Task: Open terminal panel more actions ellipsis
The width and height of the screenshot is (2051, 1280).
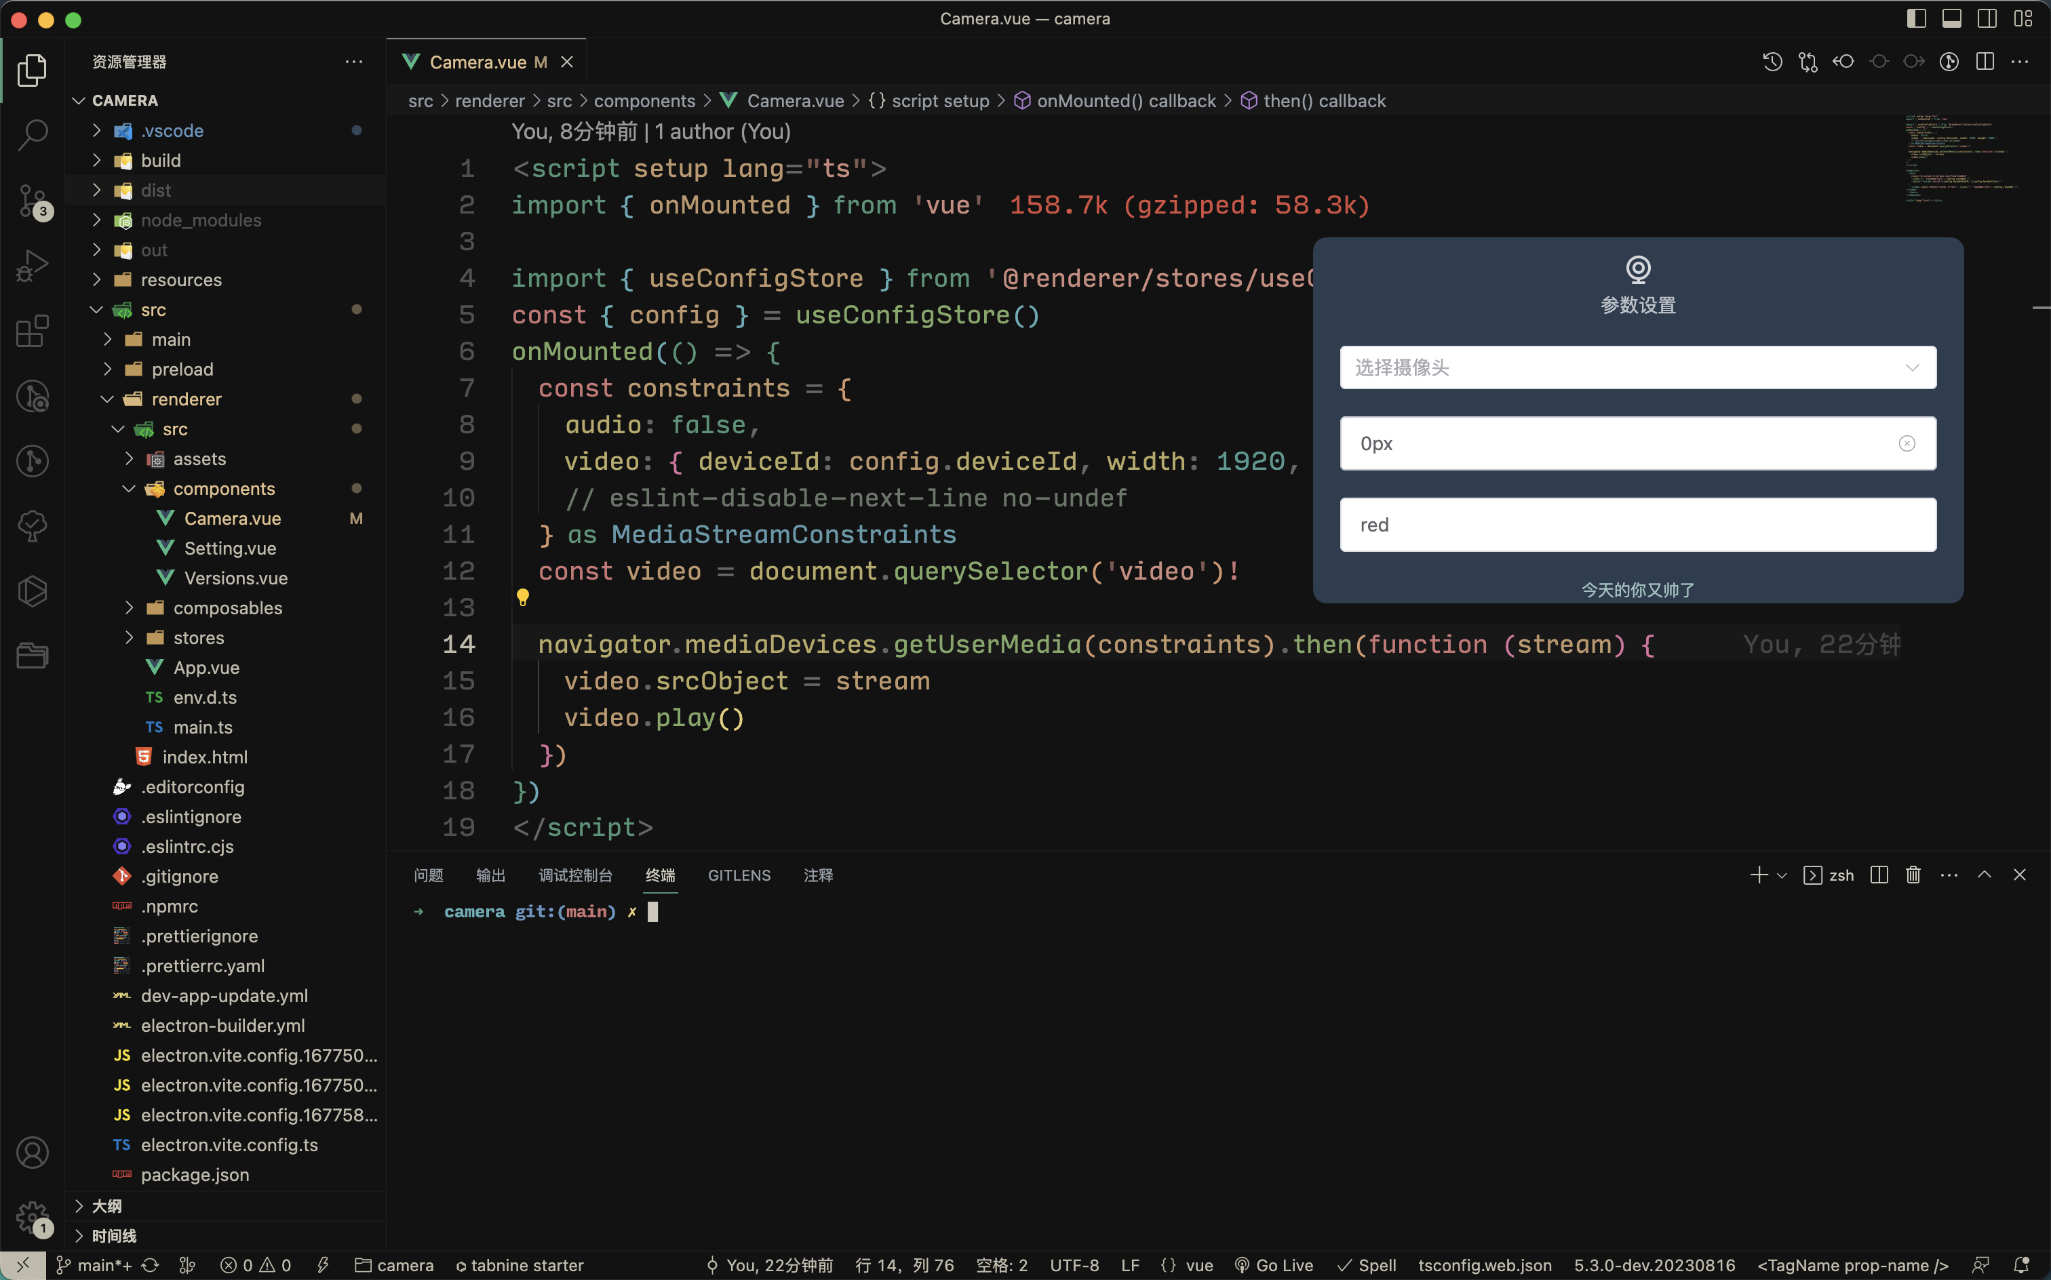Action: coord(1949,875)
